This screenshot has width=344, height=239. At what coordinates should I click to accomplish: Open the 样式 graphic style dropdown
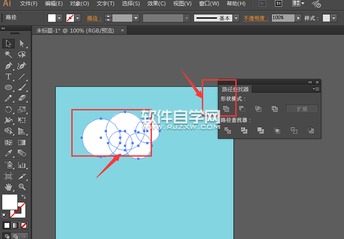[334, 18]
